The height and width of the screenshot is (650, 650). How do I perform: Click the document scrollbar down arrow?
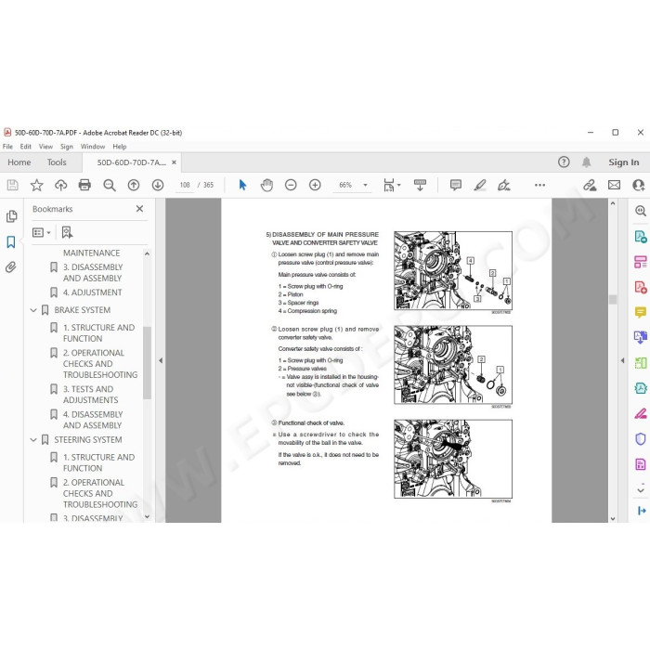(613, 518)
